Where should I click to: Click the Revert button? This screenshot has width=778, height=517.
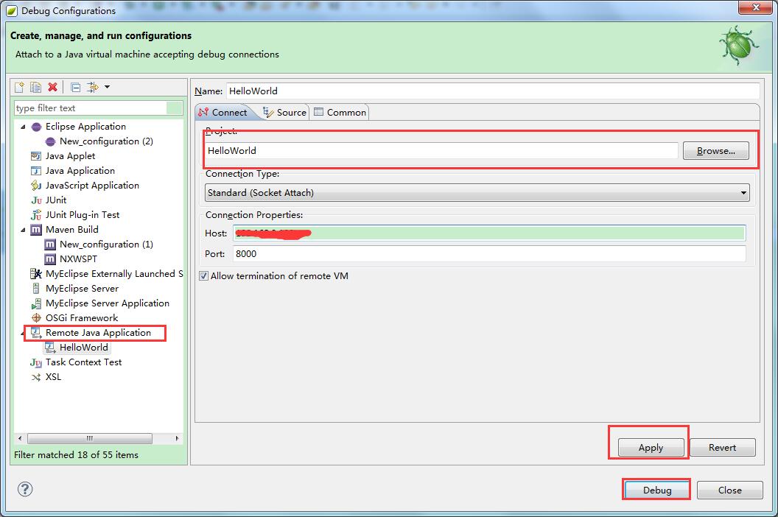coord(723,447)
